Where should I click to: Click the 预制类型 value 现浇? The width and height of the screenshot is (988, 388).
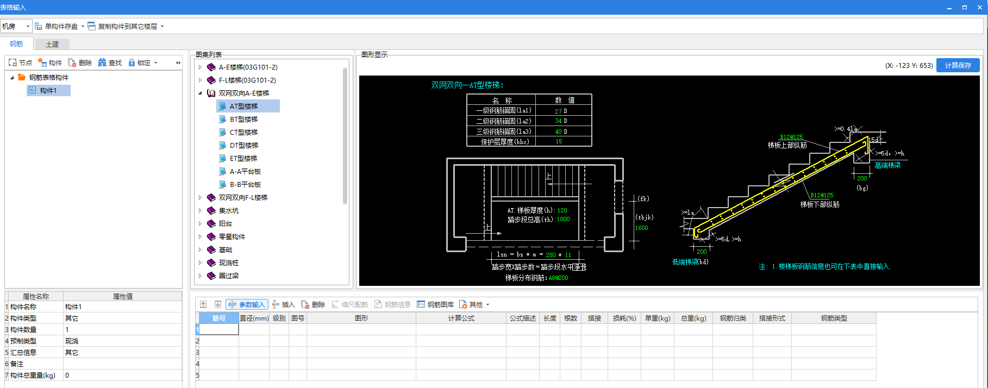click(x=122, y=341)
